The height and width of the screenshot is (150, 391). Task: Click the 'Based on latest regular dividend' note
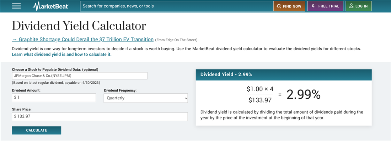tap(56, 83)
